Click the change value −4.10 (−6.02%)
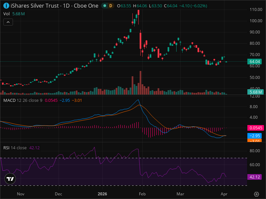 click(193, 6)
